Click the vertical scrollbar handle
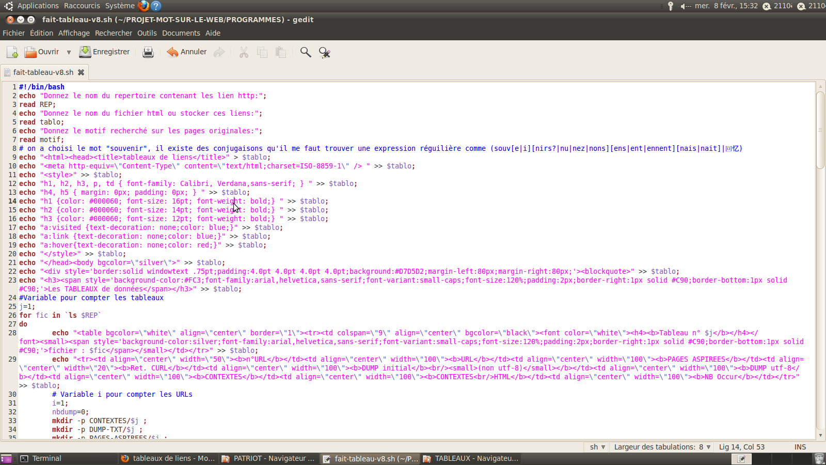The image size is (826, 465). coord(820,129)
